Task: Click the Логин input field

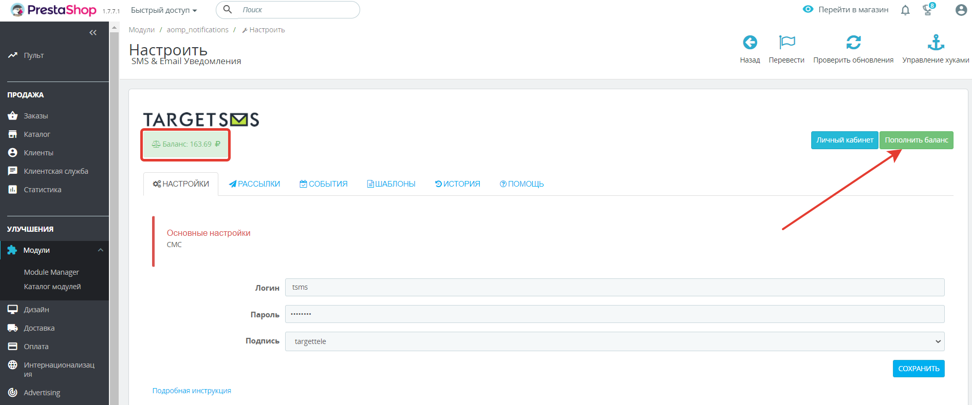Action: (x=614, y=287)
